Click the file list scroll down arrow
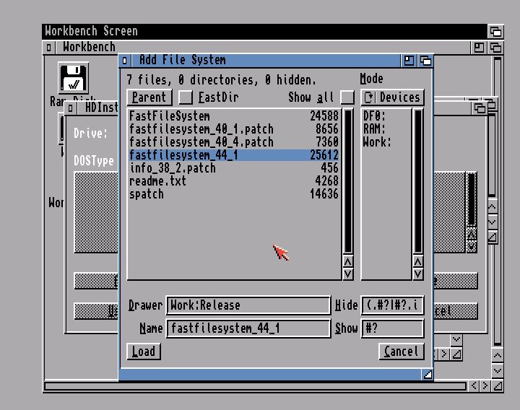This screenshot has width=520, height=410. pyautogui.click(x=347, y=274)
